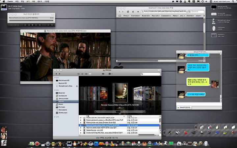The height and width of the screenshot is (148, 237).
Task: Click the Safari address bar
Action: pos(164,12)
